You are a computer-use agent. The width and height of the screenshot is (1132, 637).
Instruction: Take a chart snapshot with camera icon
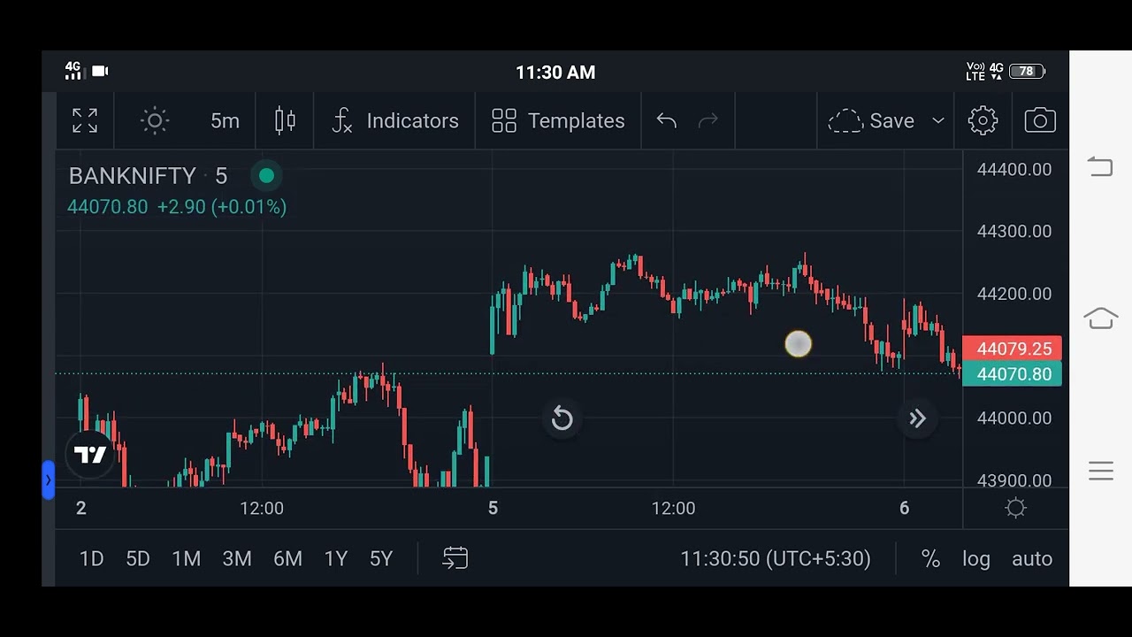tap(1040, 121)
